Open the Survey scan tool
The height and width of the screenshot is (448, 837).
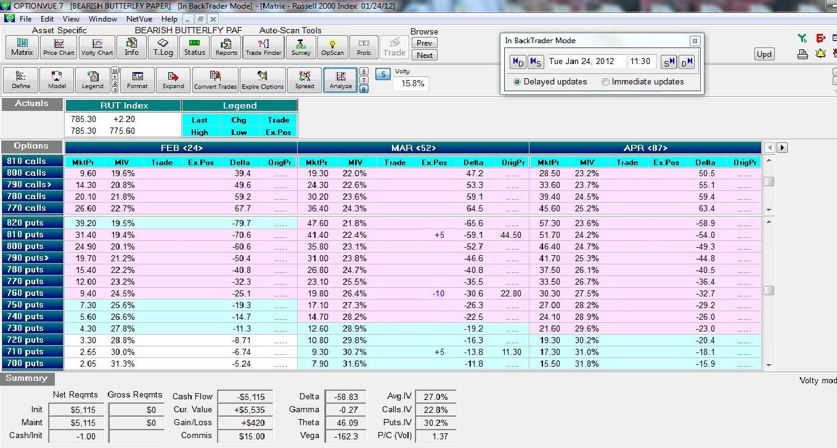pyautogui.click(x=301, y=47)
